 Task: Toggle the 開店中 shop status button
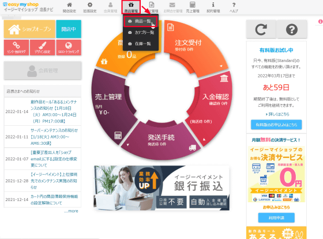click(x=69, y=29)
